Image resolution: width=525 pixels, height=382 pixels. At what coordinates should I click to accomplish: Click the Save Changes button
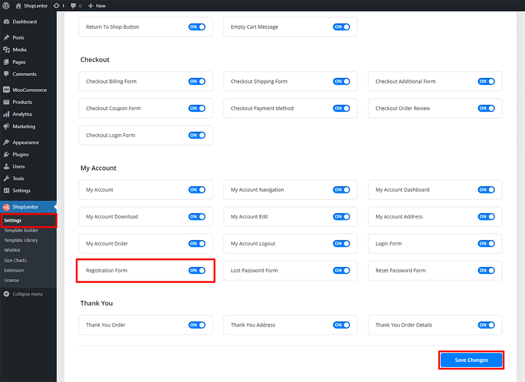471,360
